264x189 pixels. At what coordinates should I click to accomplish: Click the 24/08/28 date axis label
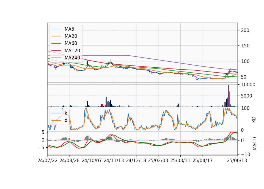point(70,161)
